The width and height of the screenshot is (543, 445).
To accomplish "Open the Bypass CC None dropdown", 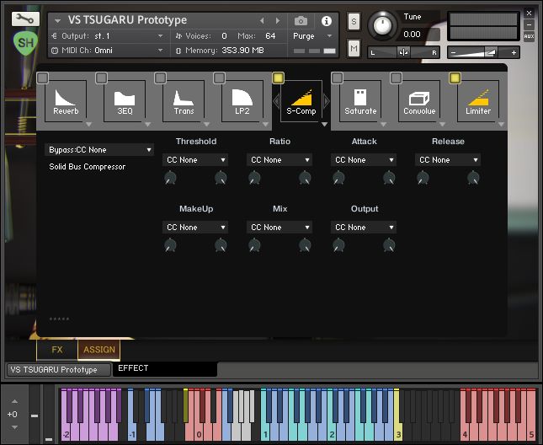I will tap(100, 150).
